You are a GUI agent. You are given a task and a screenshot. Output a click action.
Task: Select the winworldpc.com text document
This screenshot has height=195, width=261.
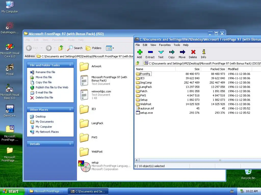96,95
